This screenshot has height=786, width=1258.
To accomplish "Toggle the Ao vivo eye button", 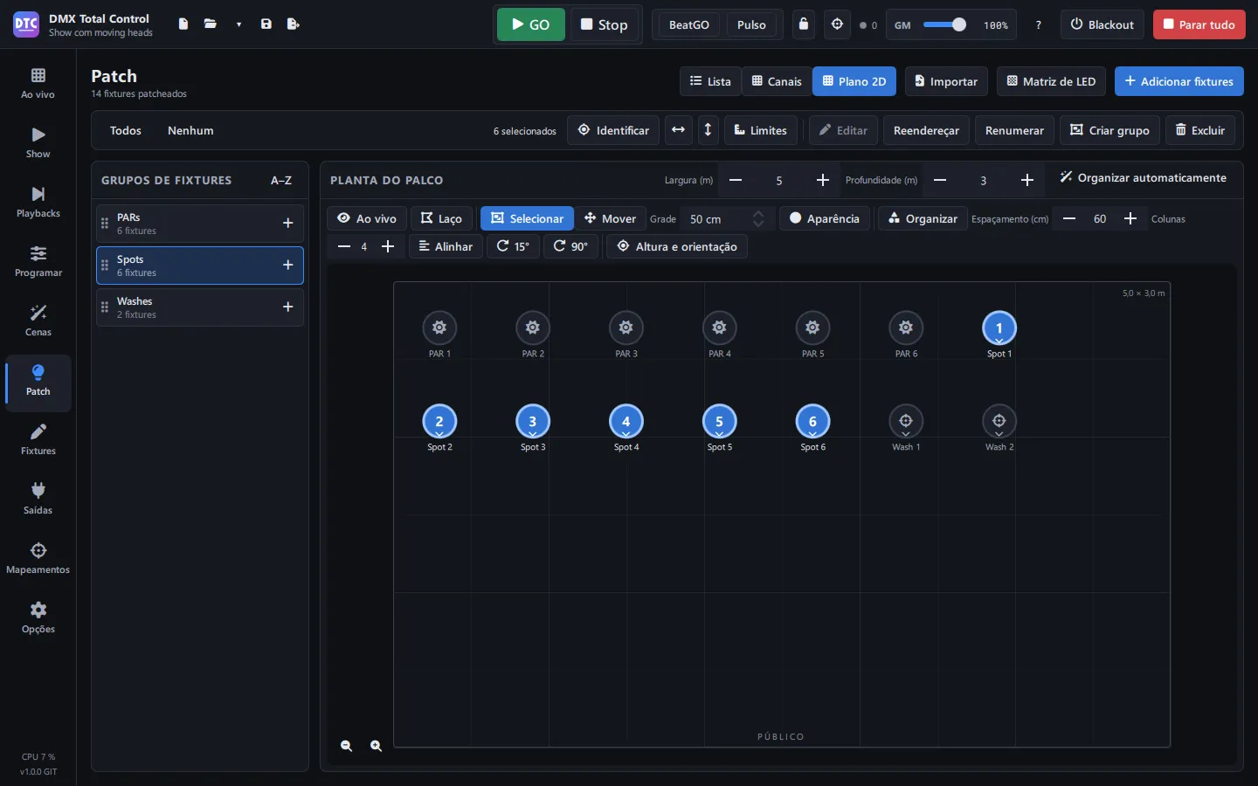I will tap(367, 218).
